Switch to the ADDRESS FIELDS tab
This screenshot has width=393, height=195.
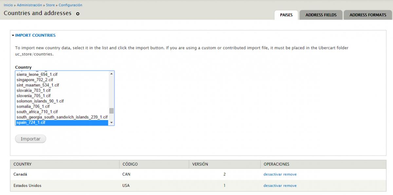[x=321, y=14]
